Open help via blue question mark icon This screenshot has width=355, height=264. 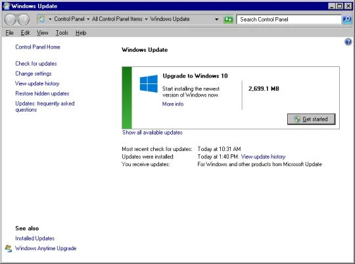(x=348, y=42)
